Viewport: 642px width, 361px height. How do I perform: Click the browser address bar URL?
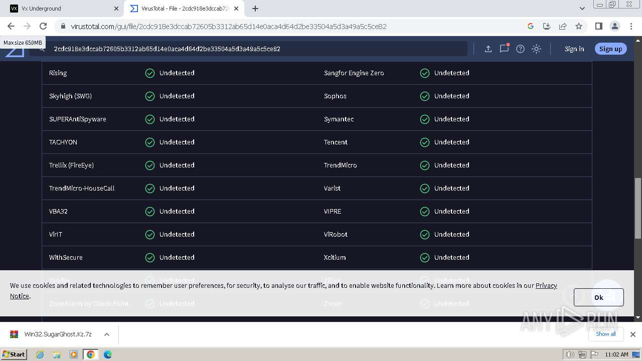point(229,26)
